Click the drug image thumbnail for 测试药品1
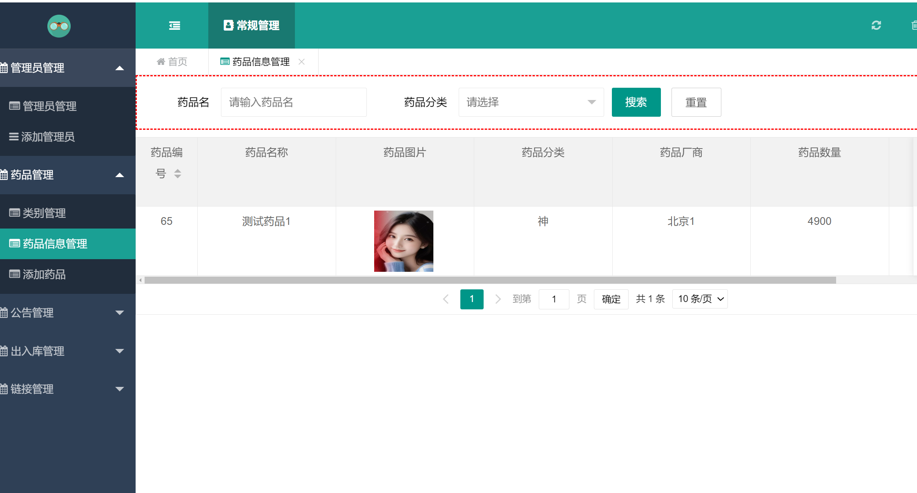 pos(404,241)
